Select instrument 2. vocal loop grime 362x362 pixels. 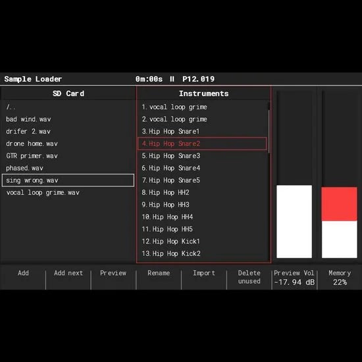(x=202, y=119)
